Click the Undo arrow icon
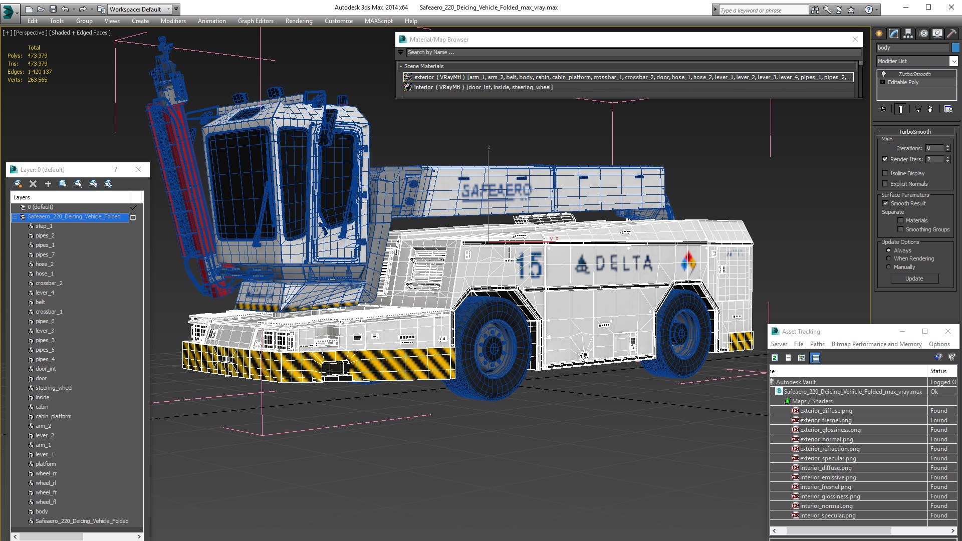The height and width of the screenshot is (541, 962). (x=65, y=9)
